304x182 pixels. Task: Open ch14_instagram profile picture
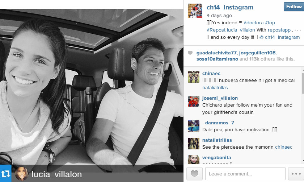pyautogui.click(x=195, y=11)
